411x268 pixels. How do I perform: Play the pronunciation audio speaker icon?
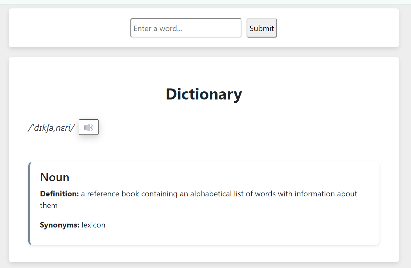point(88,127)
